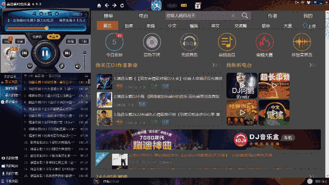Navigate back with the left arrow
The width and height of the screenshot is (329, 185).
click(107, 6)
